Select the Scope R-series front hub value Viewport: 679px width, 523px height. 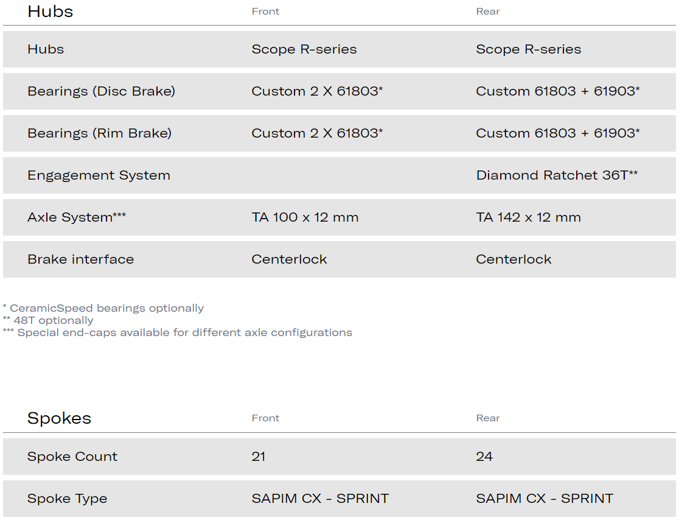tap(304, 49)
